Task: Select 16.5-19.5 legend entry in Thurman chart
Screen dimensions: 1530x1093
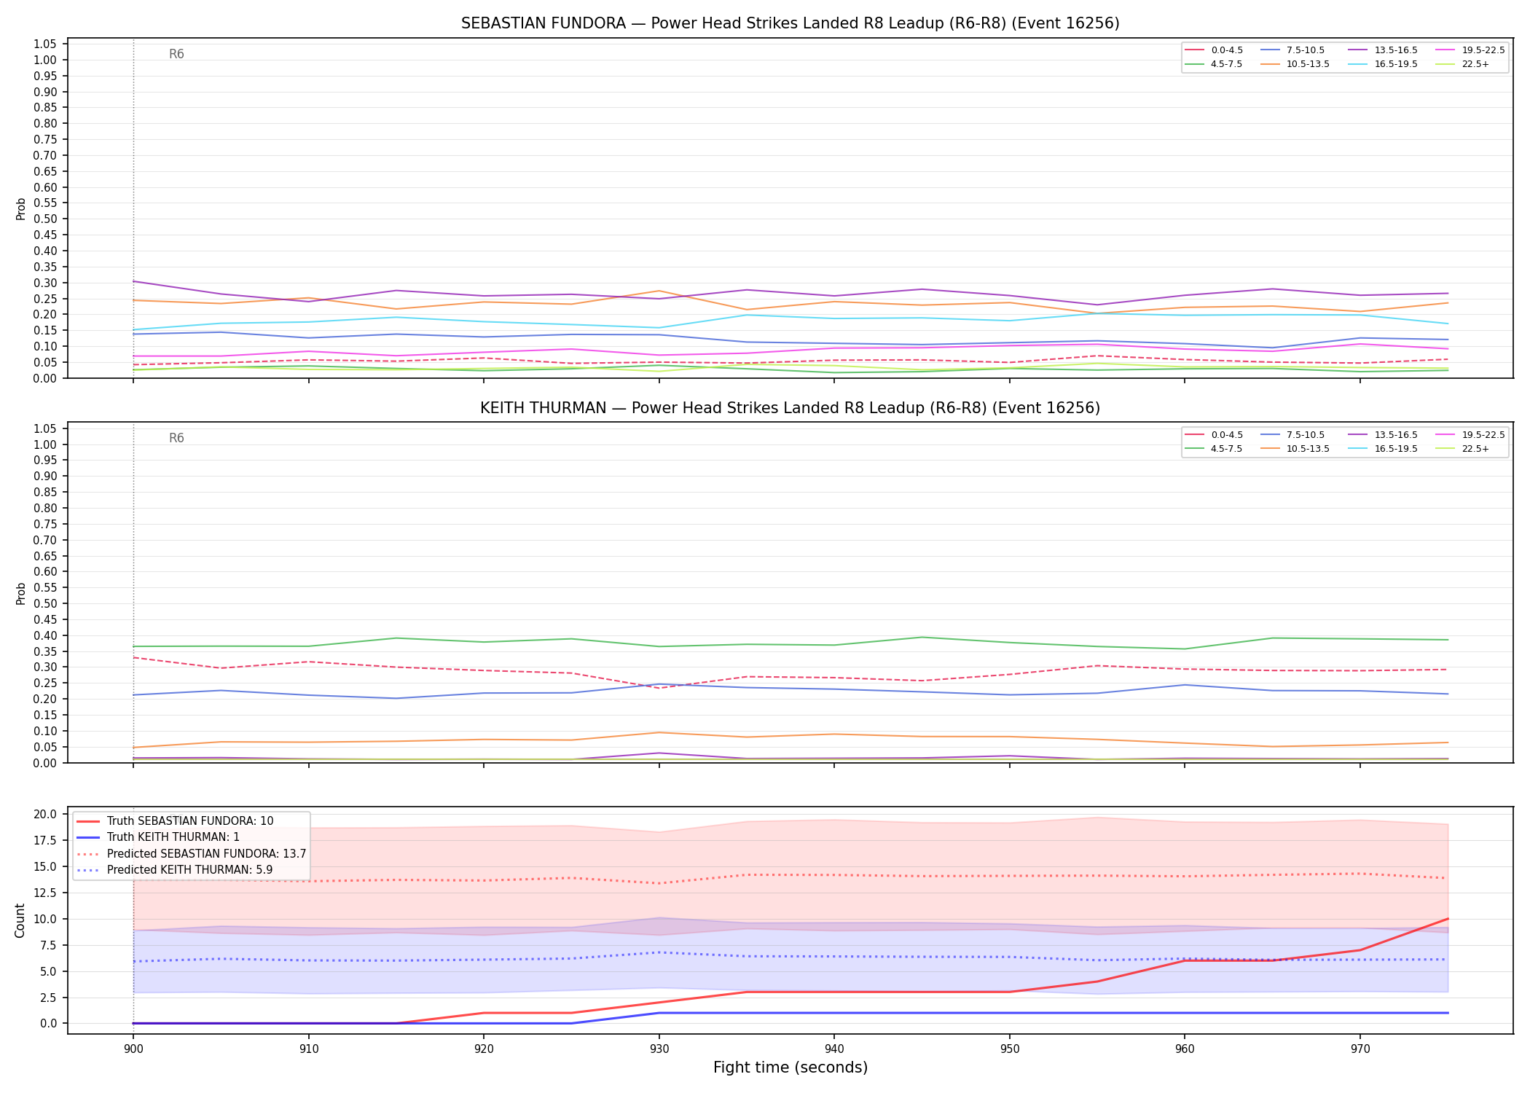Action: (x=1383, y=449)
